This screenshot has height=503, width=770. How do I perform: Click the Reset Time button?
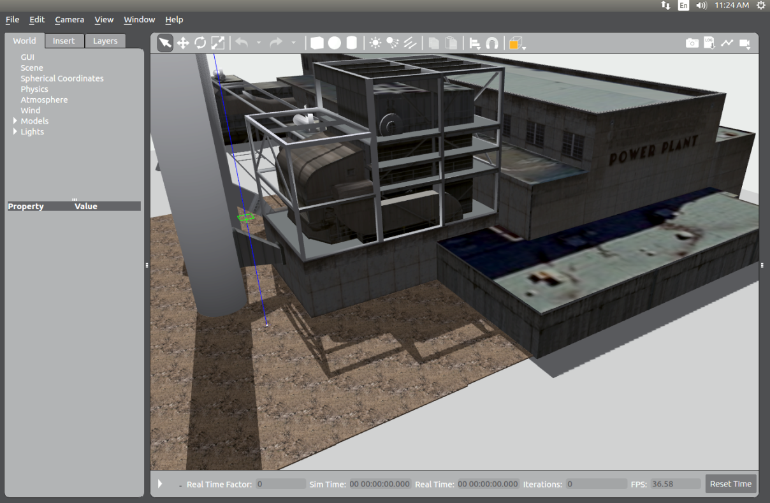pos(730,484)
